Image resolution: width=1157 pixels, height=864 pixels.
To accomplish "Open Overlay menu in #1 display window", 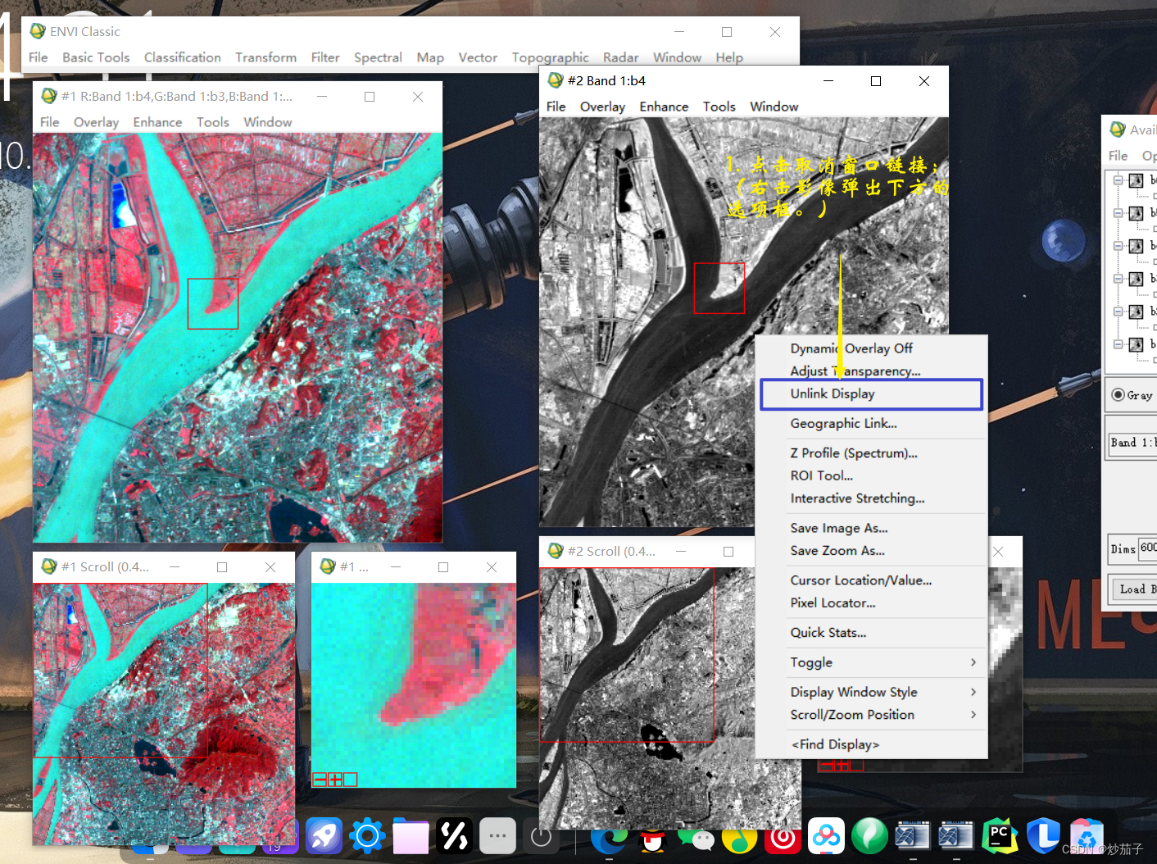I will point(96,122).
